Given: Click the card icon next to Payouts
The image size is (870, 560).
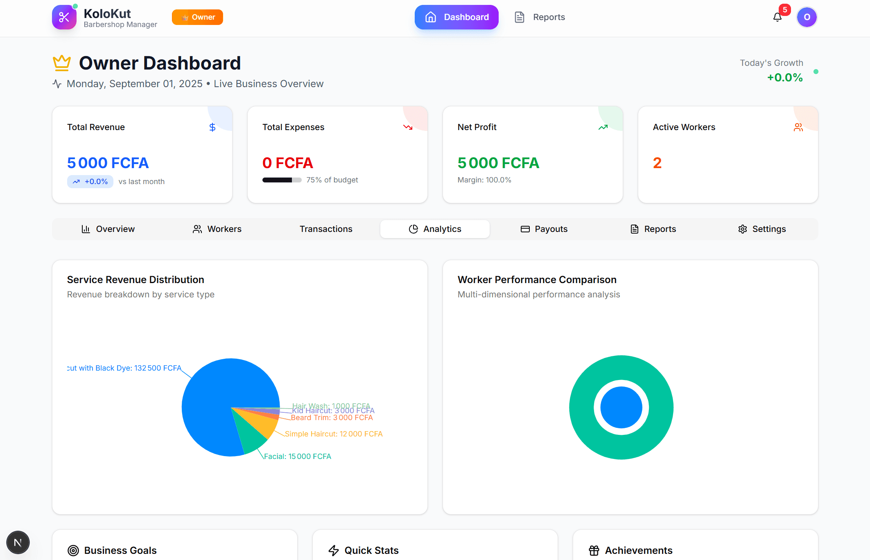Looking at the screenshot, I should 524,229.
